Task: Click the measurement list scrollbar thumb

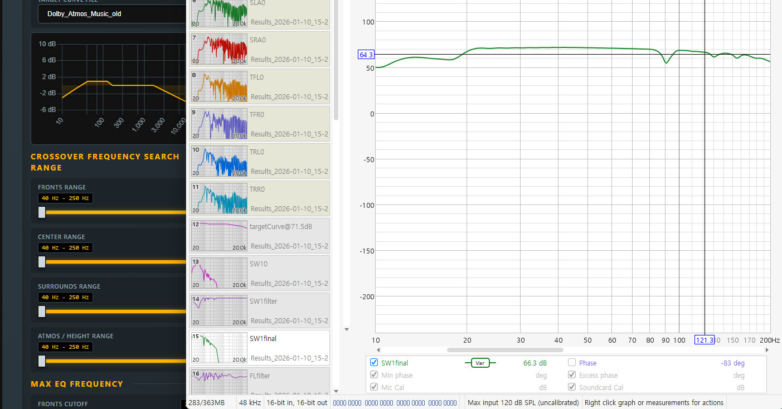Action: 336,60
